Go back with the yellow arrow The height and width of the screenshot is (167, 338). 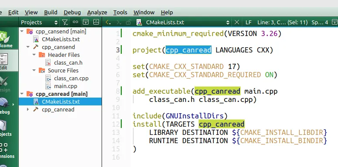[108, 22]
